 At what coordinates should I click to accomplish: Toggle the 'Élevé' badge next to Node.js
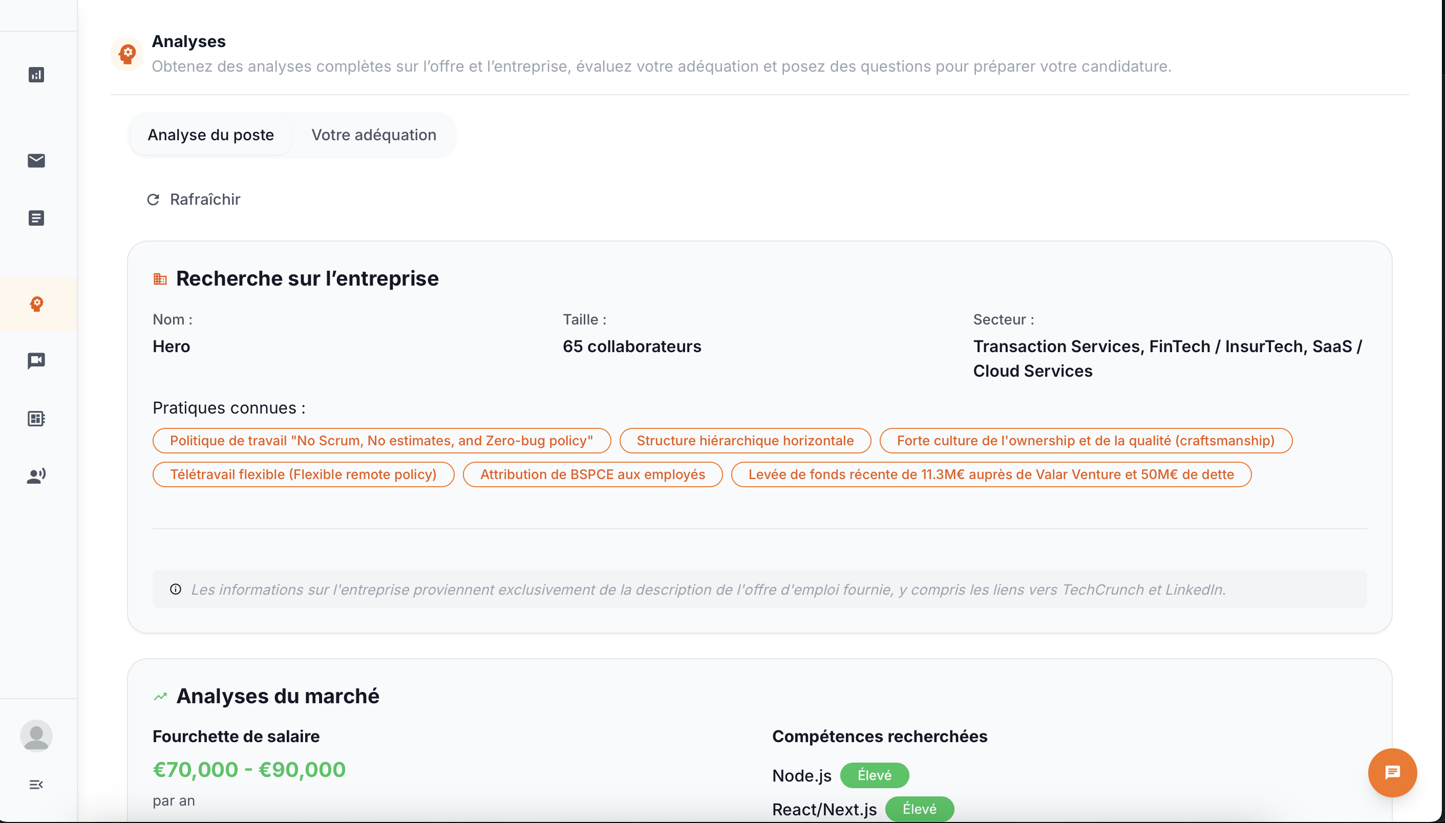point(874,775)
